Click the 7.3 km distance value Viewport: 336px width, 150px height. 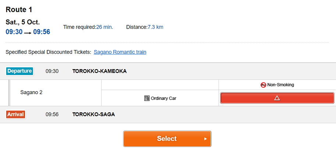point(155,27)
